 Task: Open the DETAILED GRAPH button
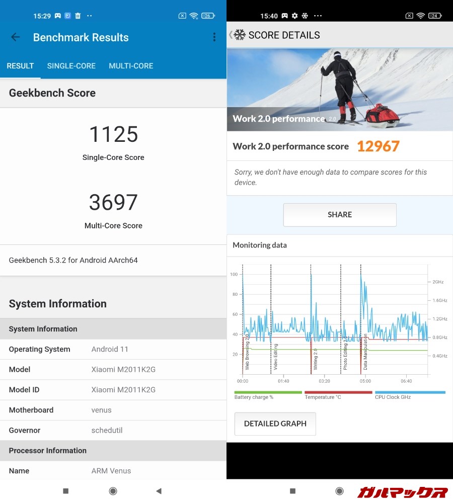coord(275,424)
